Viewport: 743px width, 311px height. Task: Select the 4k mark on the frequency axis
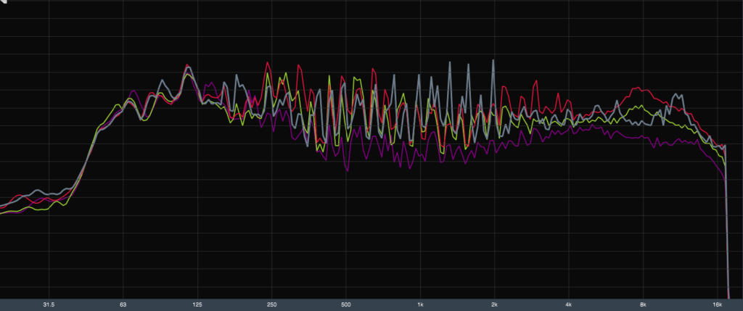tap(570, 304)
